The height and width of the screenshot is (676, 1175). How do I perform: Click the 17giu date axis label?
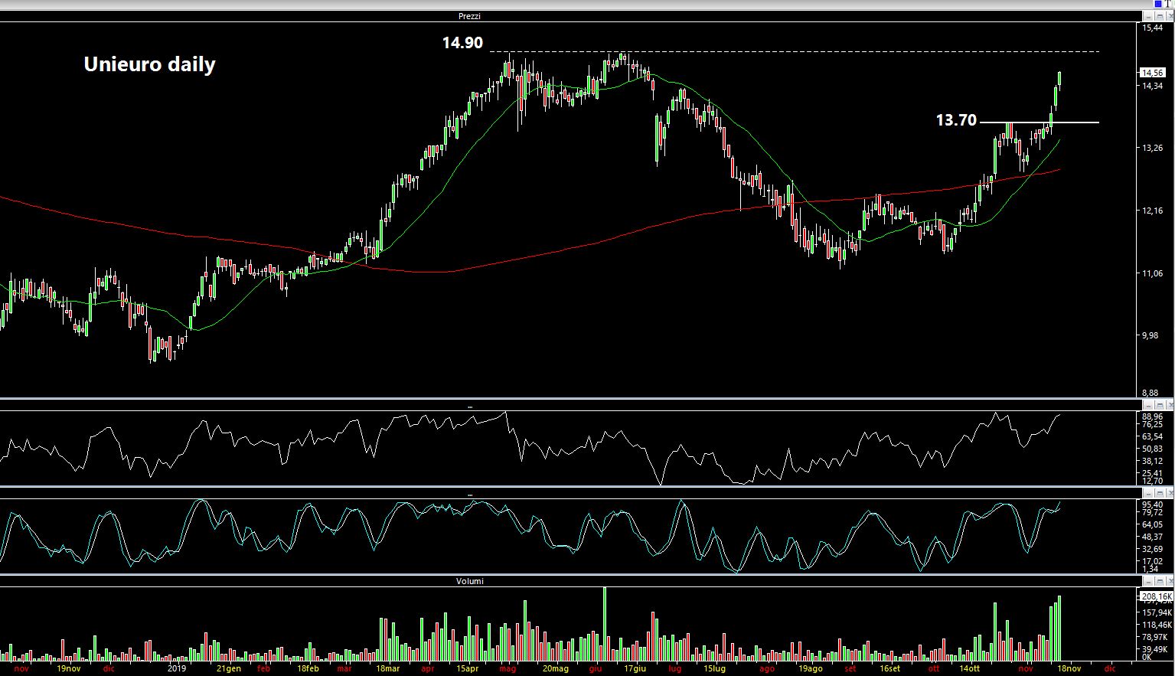[635, 668]
